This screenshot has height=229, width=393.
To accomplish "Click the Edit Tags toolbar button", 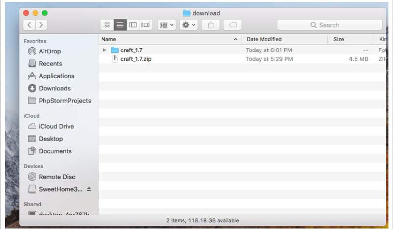I will tap(232, 25).
